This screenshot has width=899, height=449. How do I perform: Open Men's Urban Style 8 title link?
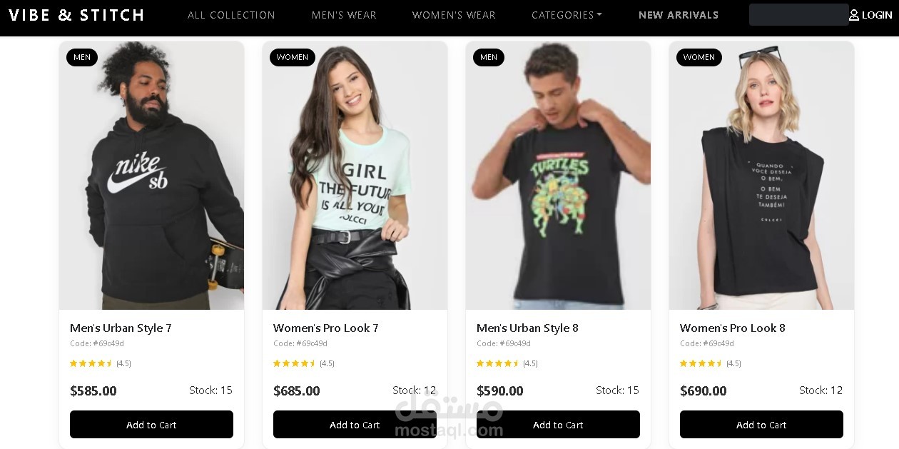pos(527,328)
